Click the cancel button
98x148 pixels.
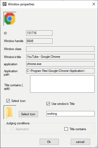coord(80,142)
